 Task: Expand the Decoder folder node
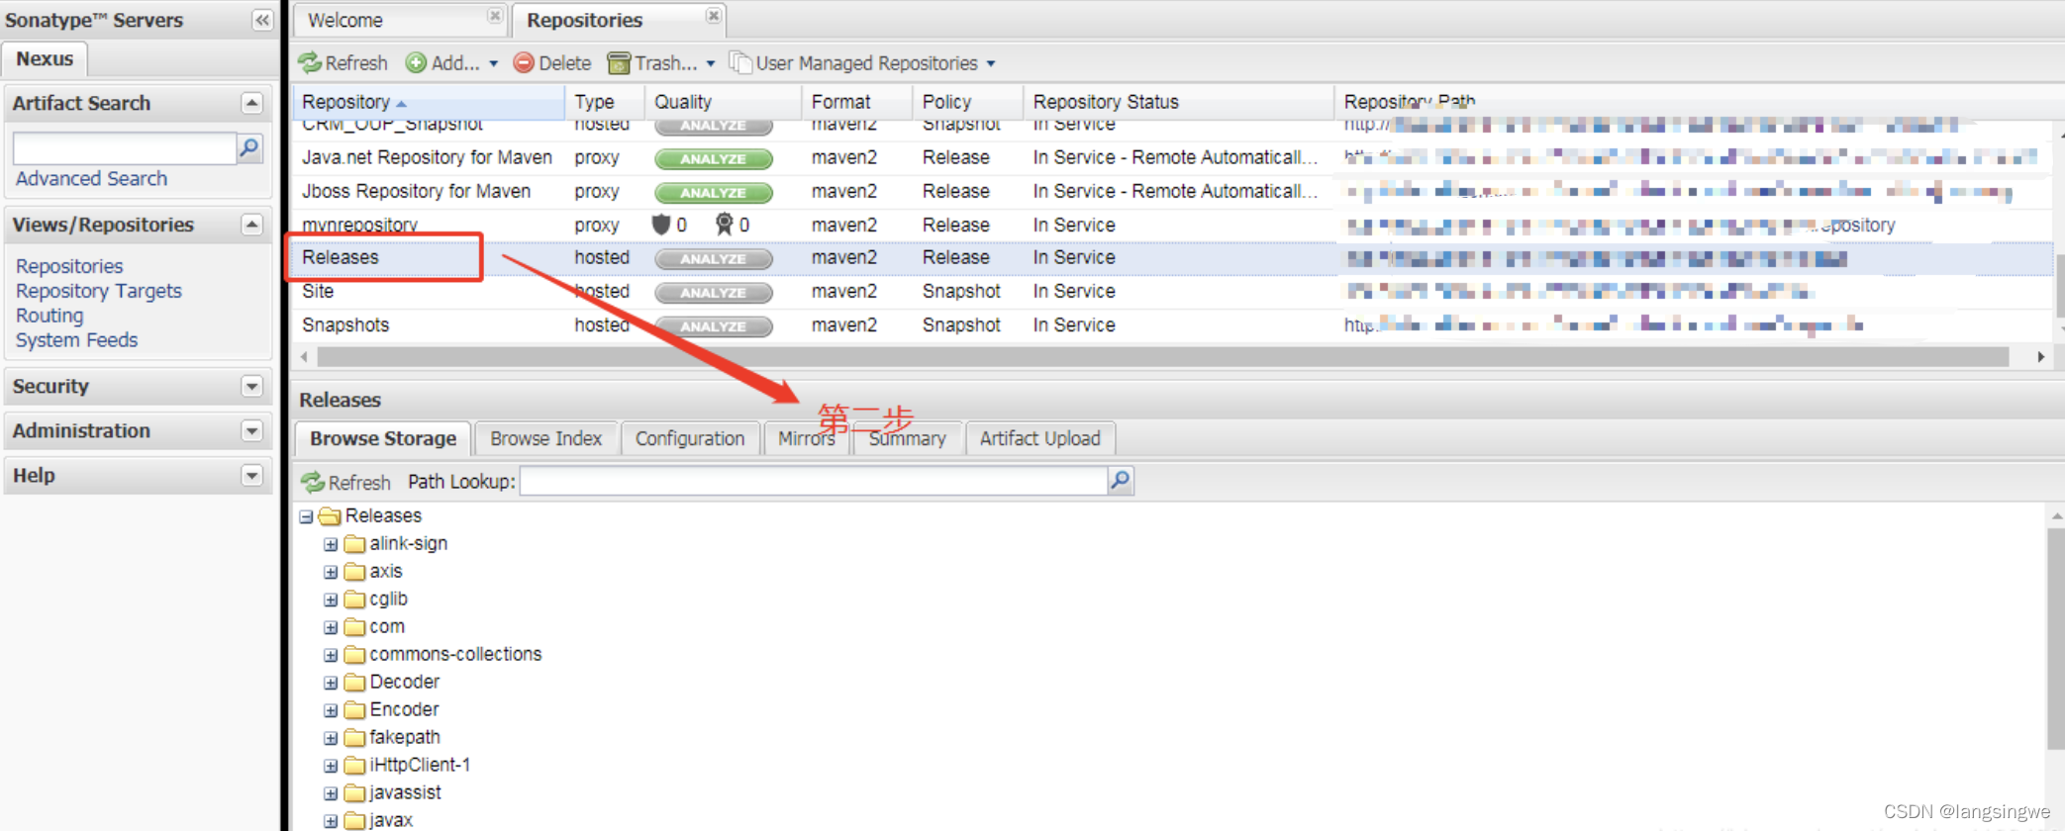click(x=331, y=683)
